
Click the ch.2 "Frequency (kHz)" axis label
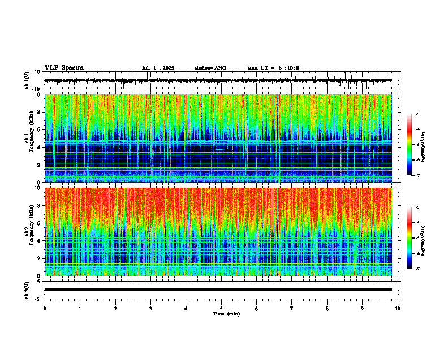pyautogui.click(x=31, y=225)
